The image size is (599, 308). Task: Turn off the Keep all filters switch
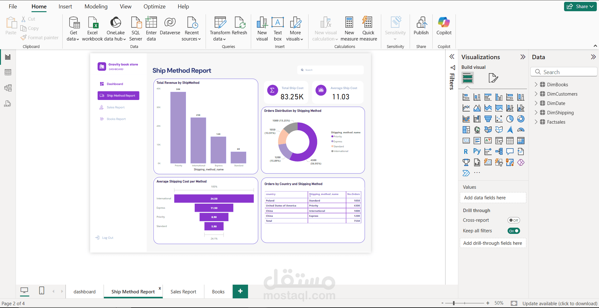514,231
